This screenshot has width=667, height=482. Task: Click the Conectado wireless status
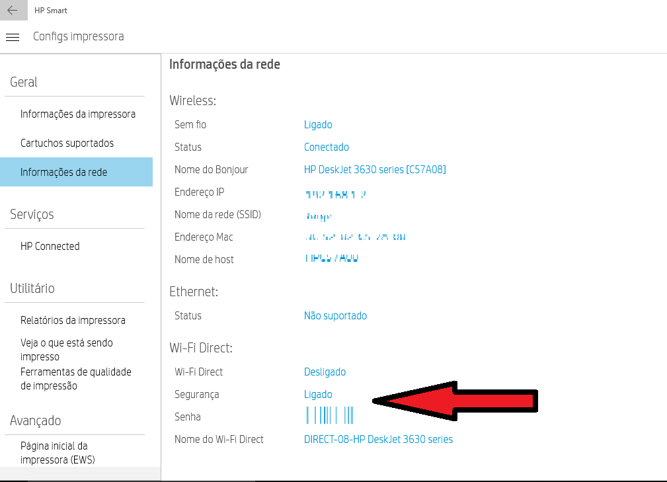[327, 147]
